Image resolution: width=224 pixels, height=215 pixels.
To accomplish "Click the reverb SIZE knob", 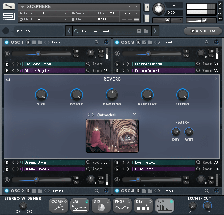I will coord(41,95).
